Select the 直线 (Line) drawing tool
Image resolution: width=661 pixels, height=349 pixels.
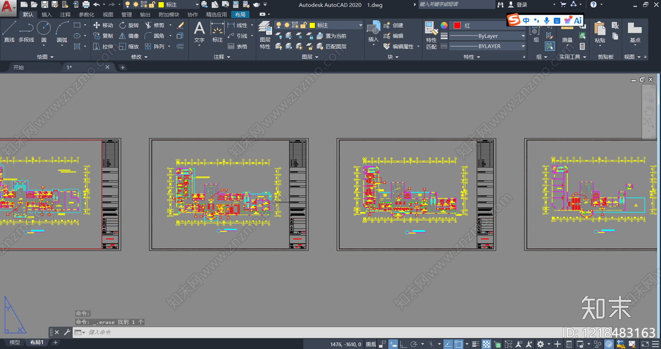(x=9, y=32)
